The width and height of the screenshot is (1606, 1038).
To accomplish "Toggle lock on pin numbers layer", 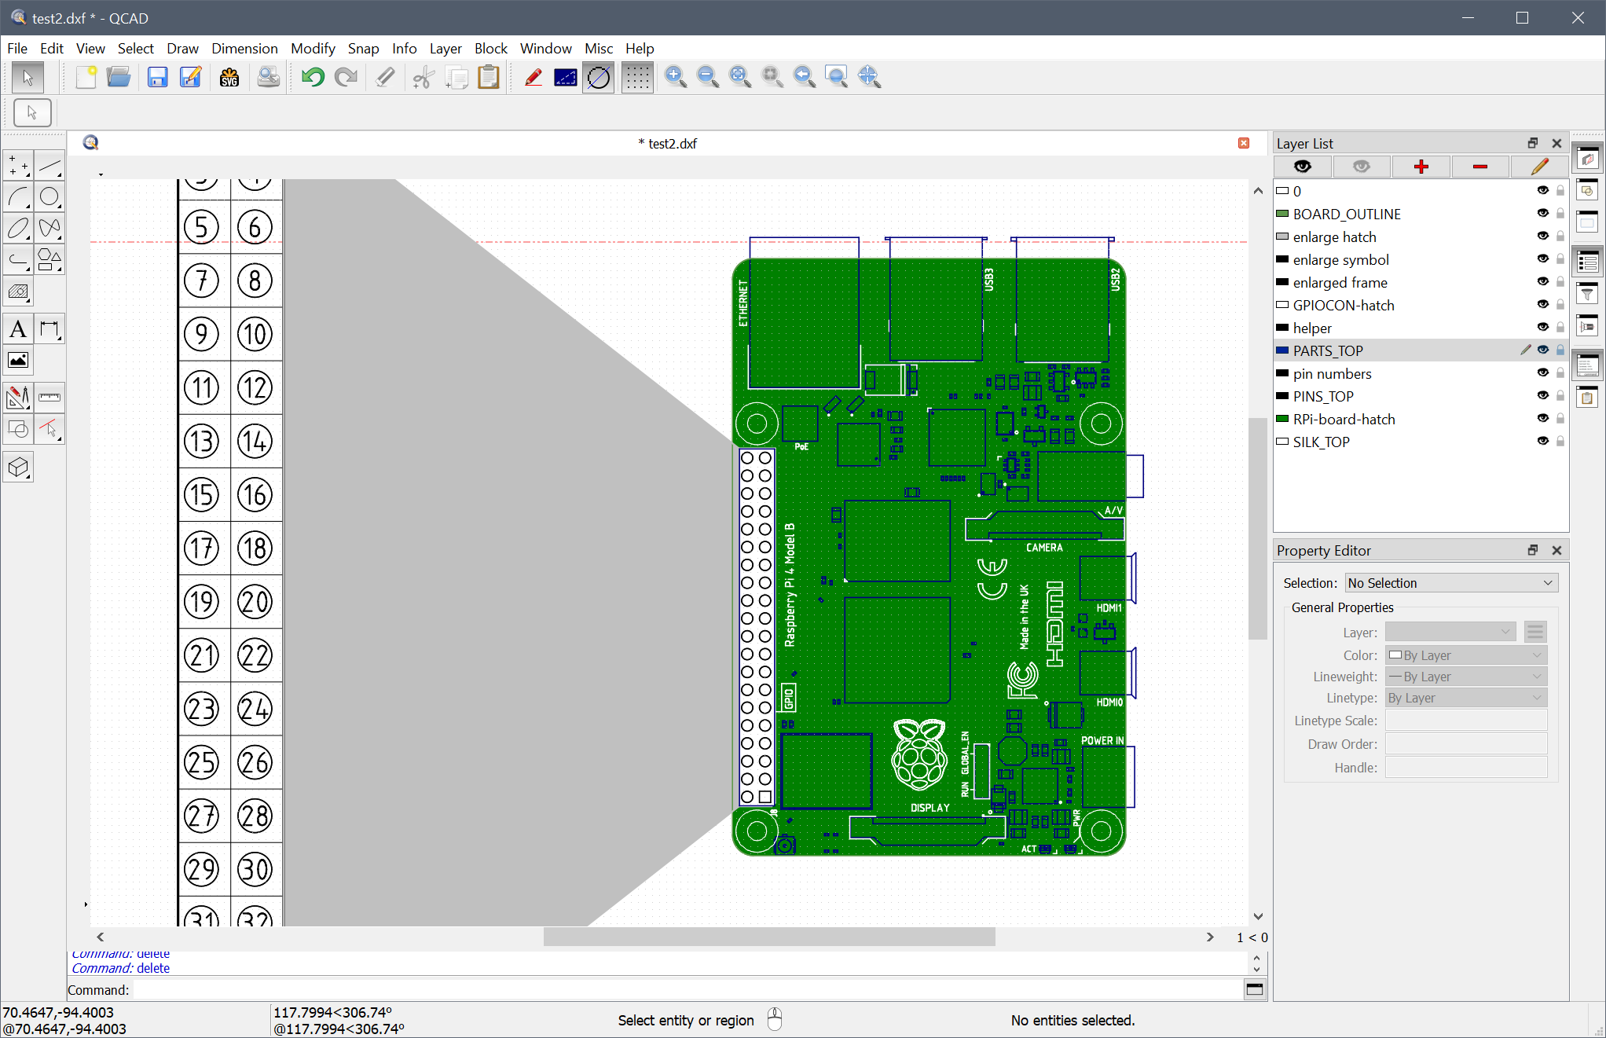I will pyautogui.click(x=1560, y=373).
